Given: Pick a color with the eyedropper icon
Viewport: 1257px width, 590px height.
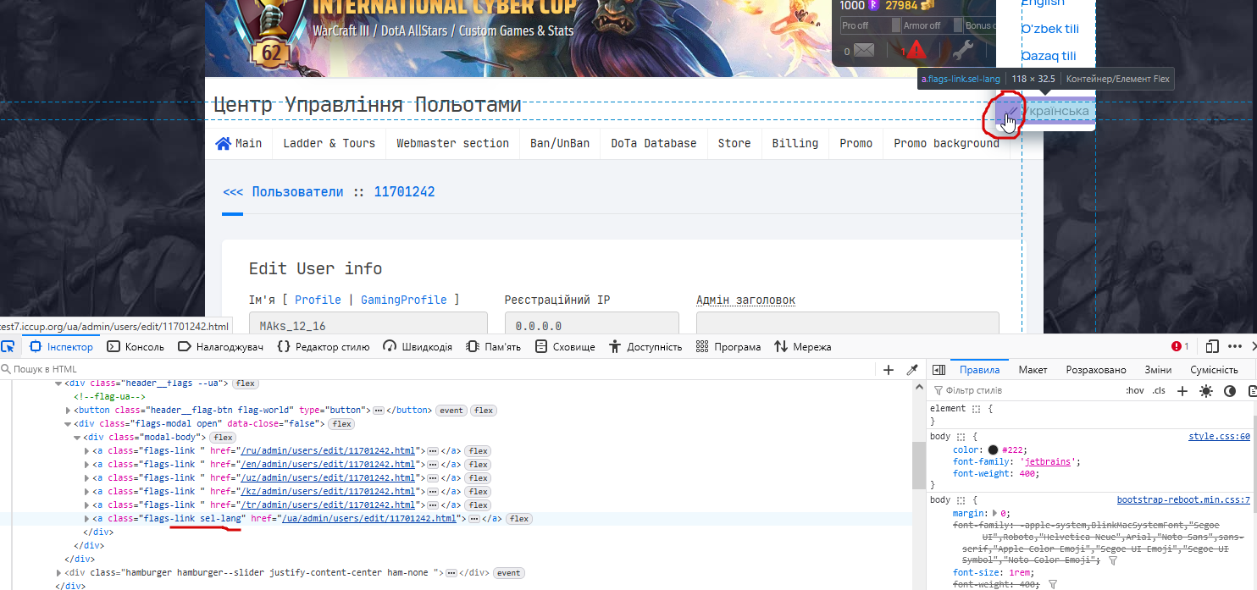Looking at the screenshot, I should [912, 370].
